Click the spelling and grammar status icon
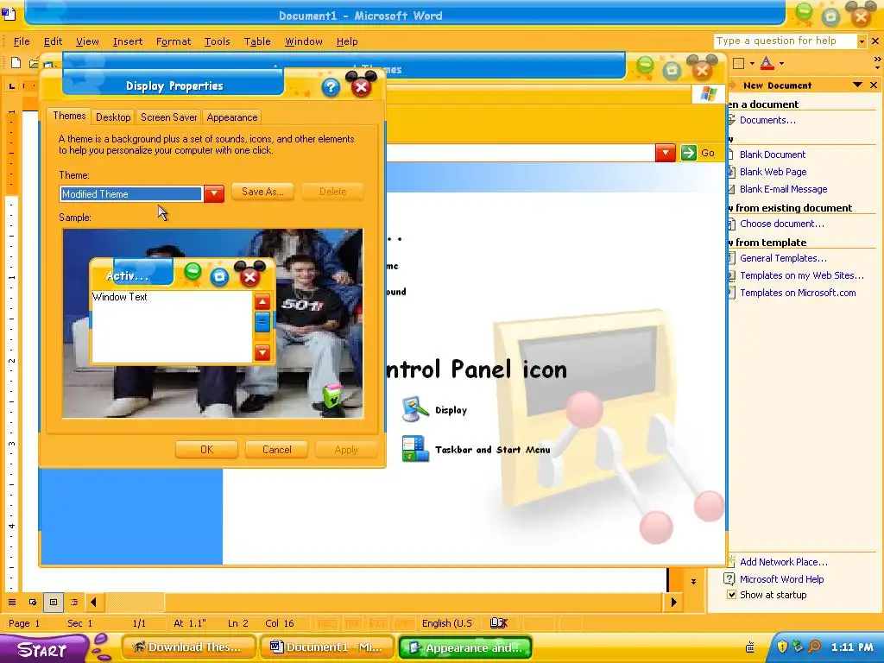This screenshot has height=663, width=884. click(x=499, y=623)
